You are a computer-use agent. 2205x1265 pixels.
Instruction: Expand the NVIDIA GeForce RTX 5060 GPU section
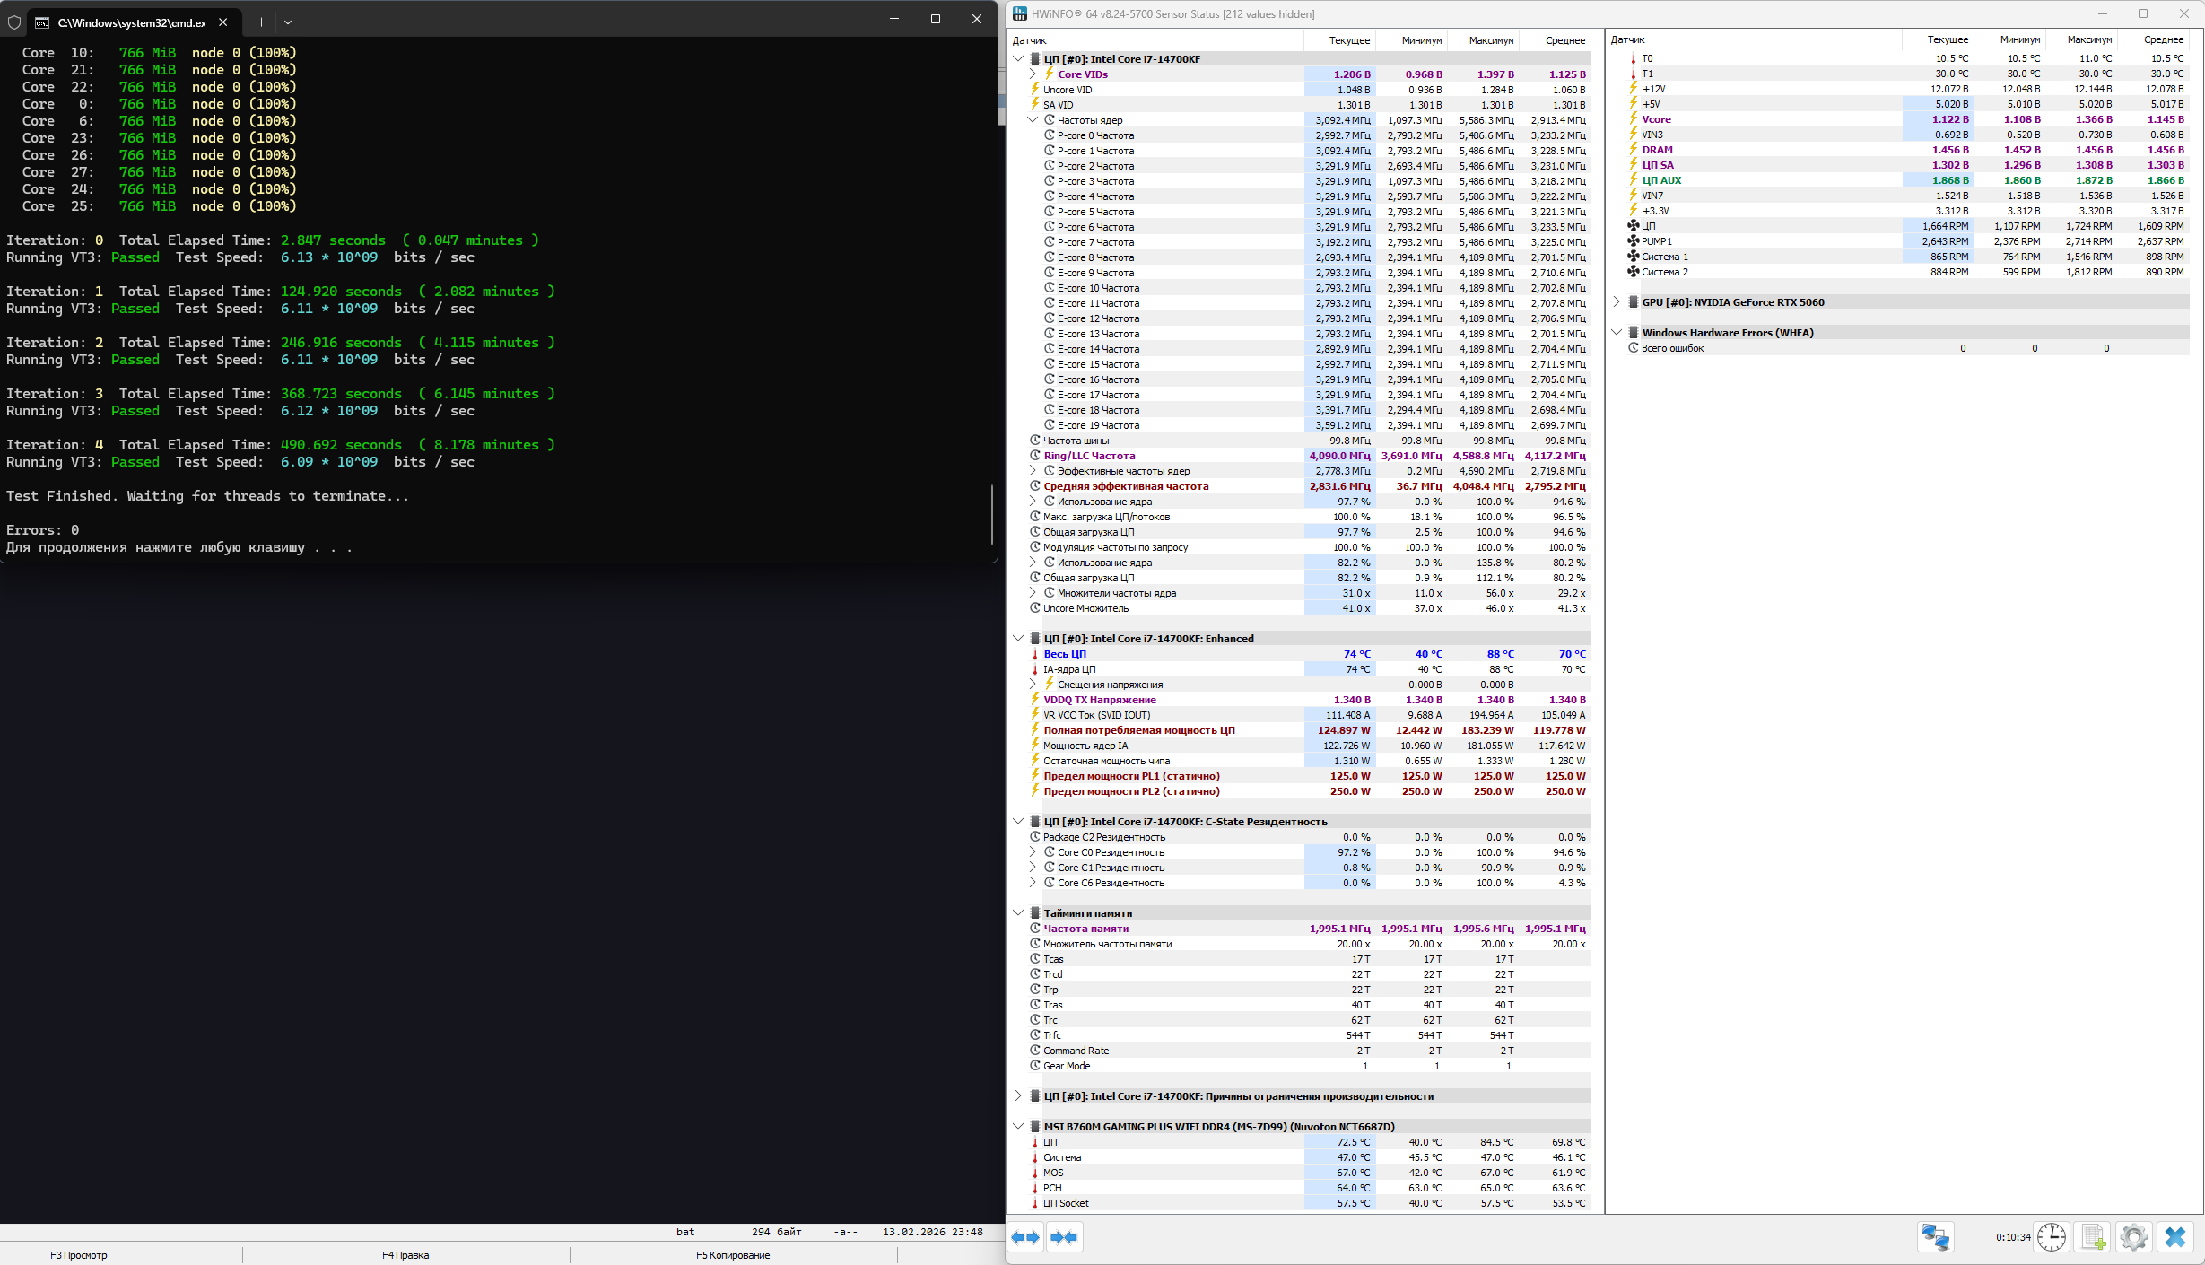1617,302
